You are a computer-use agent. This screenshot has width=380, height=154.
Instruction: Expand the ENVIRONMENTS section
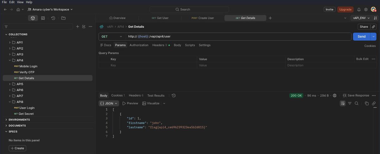6,120
